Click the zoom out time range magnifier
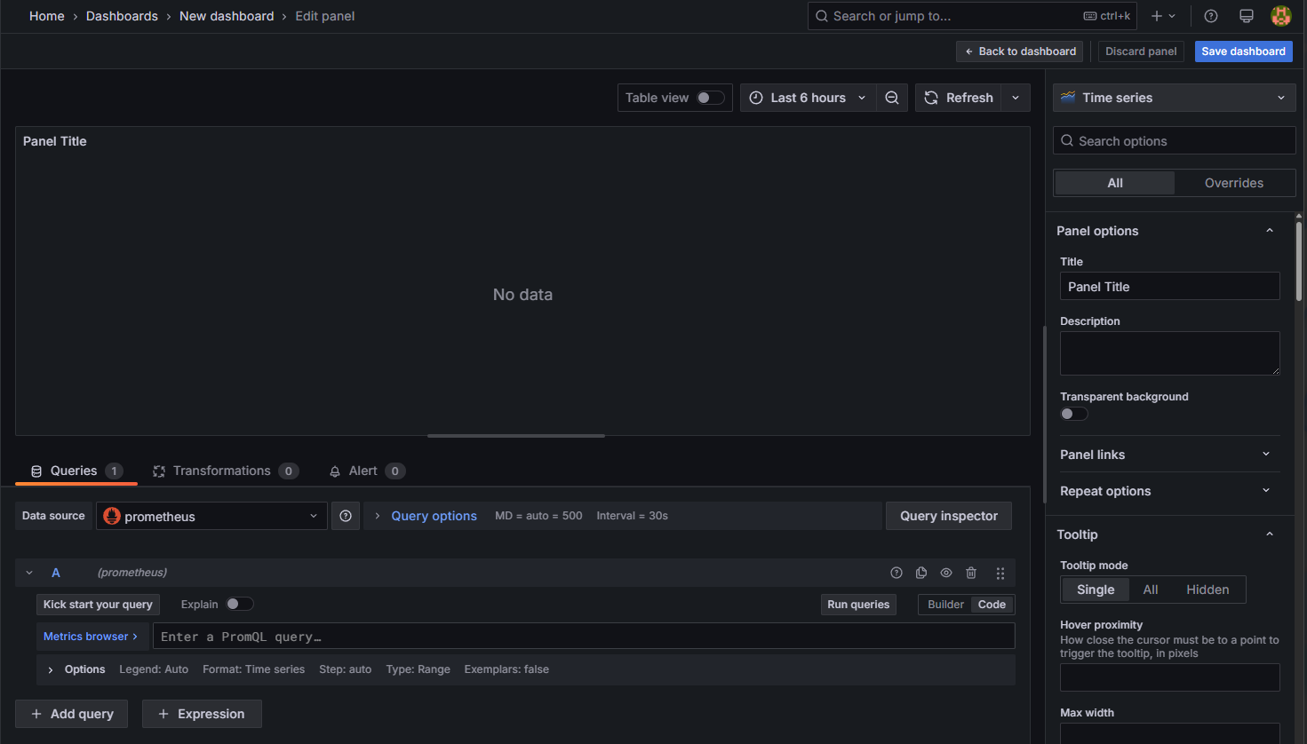This screenshot has height=744, width=1307. coord(892,98)
